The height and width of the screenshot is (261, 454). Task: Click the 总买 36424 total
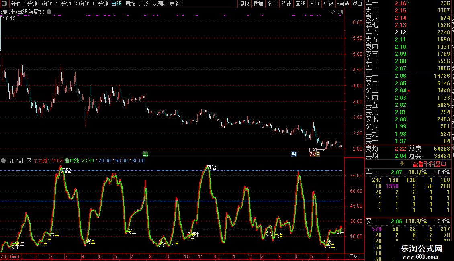(x=429, y=156)
